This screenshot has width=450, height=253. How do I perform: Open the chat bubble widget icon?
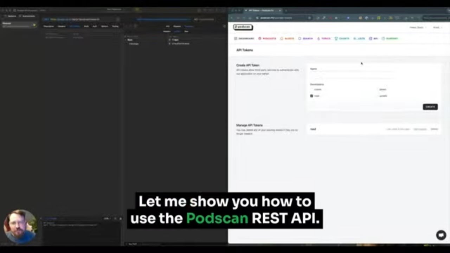[441, 235]
